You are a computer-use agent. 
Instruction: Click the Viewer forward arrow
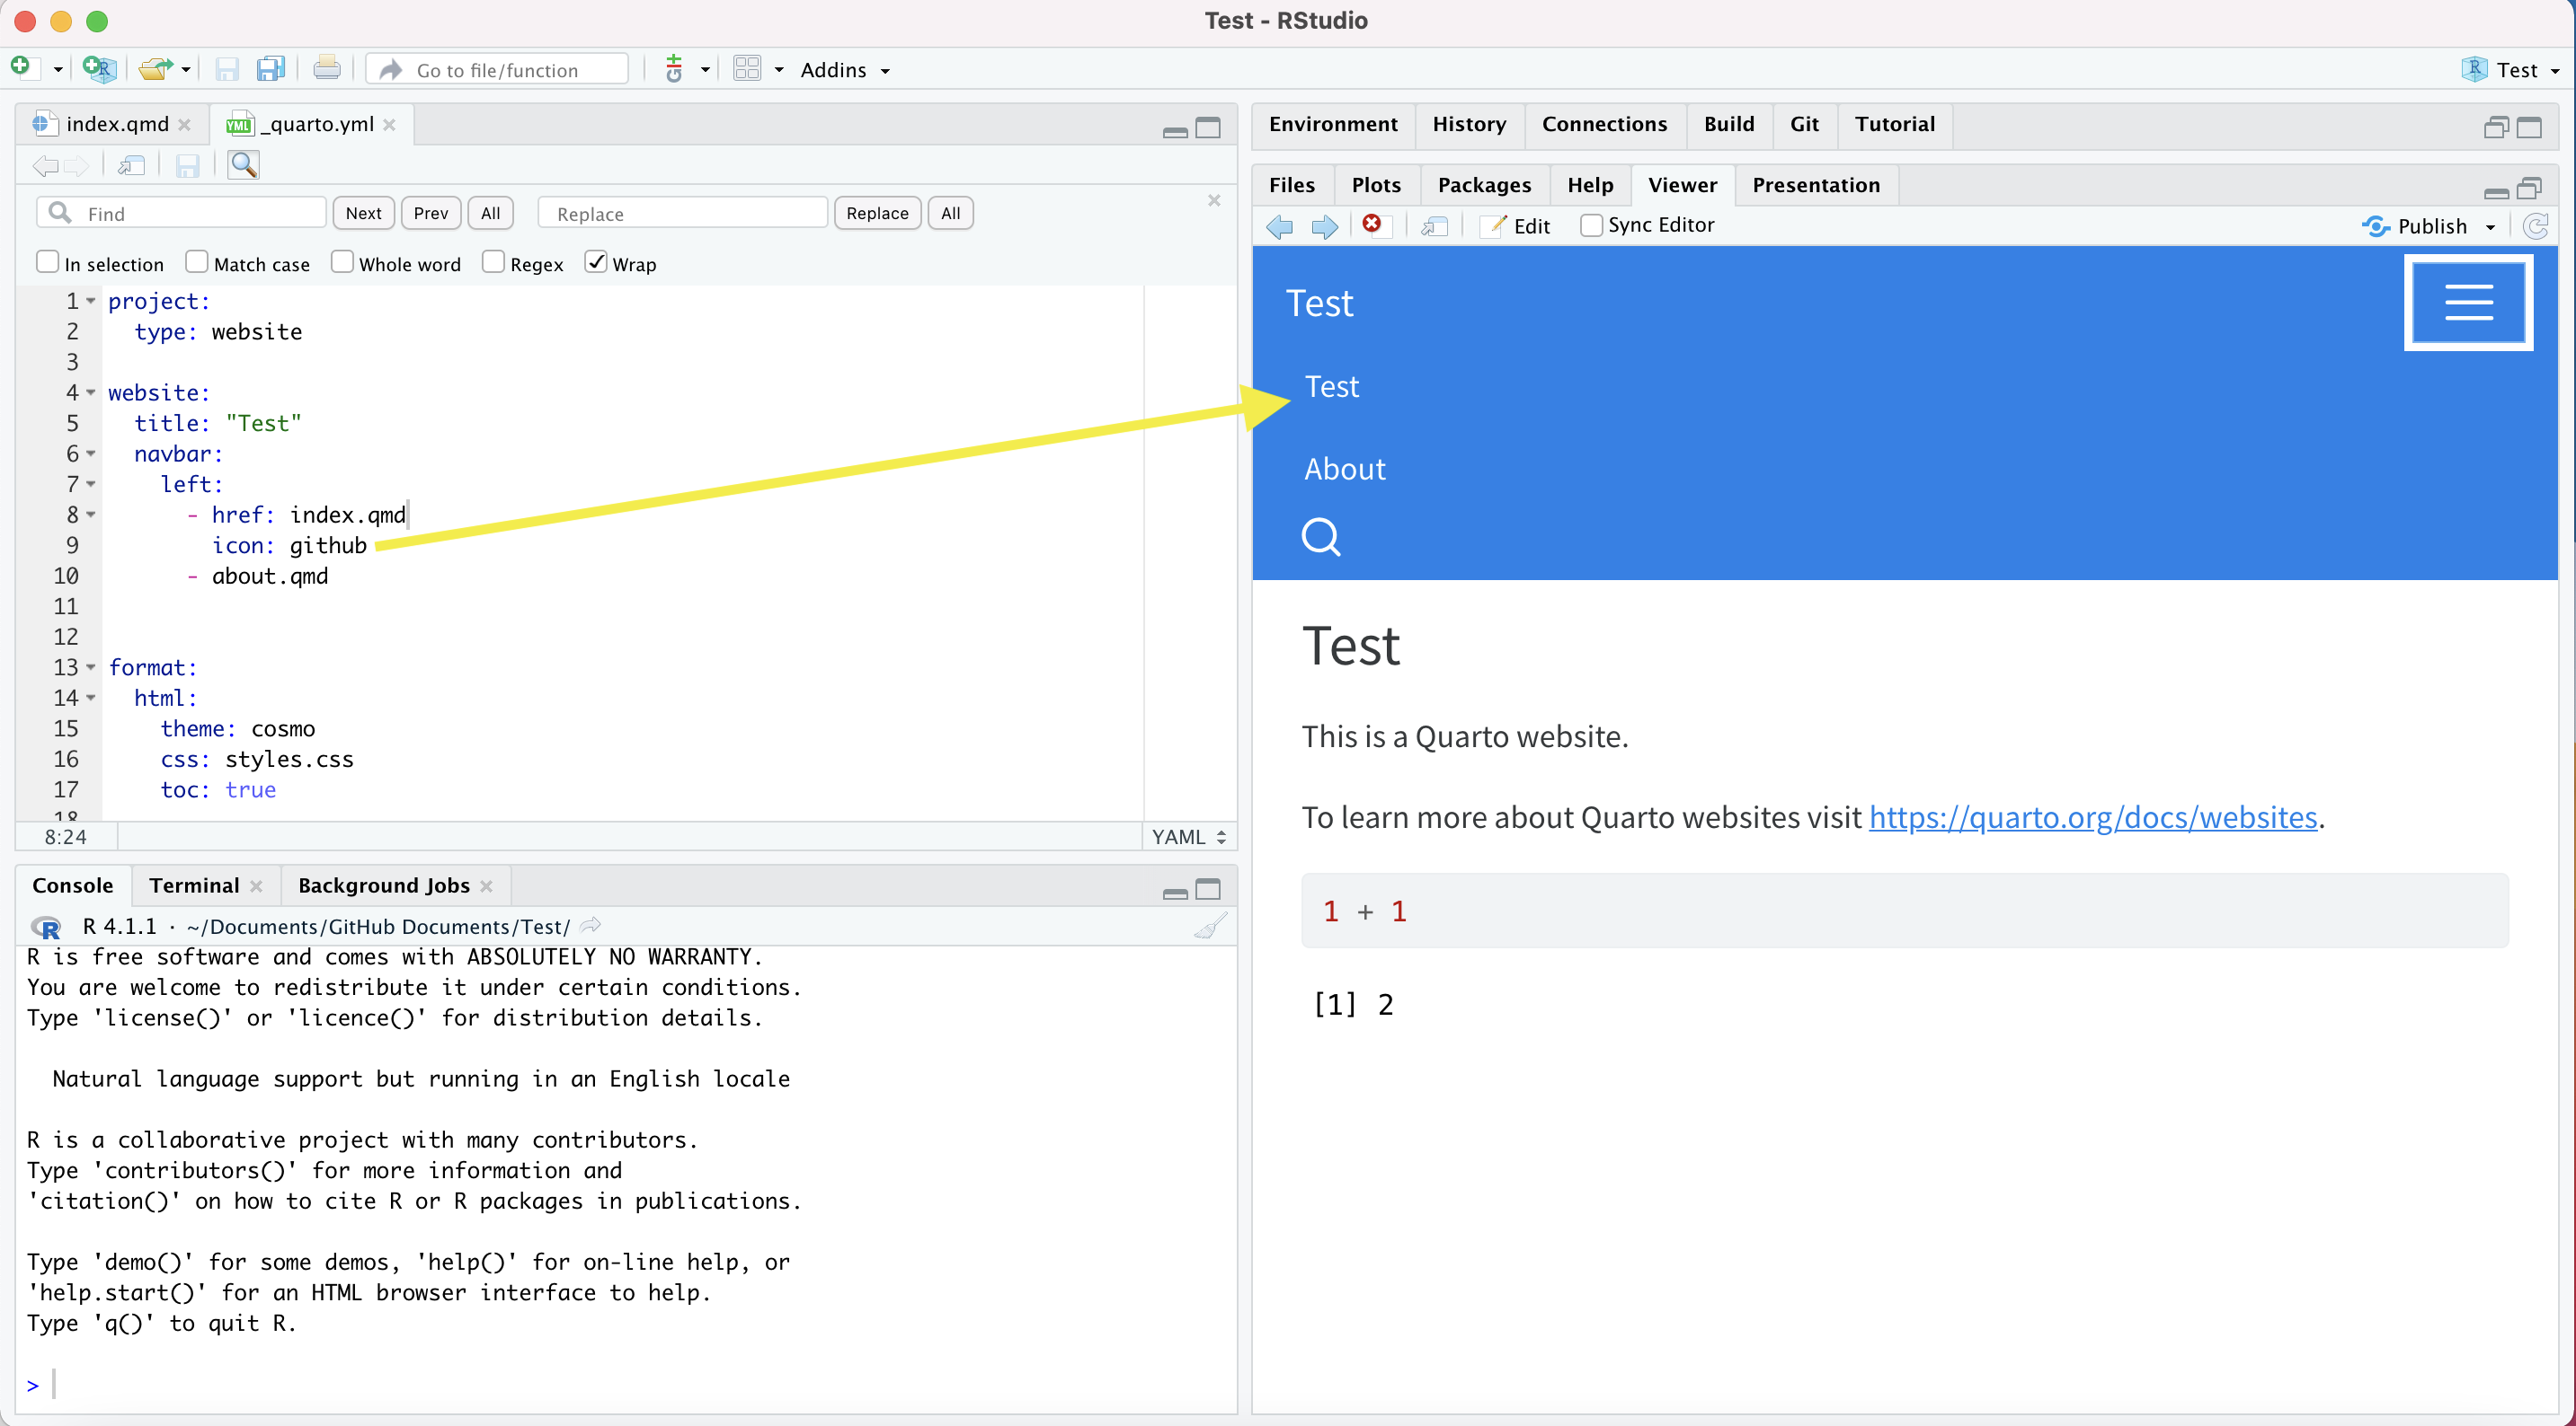point(1324,225)
